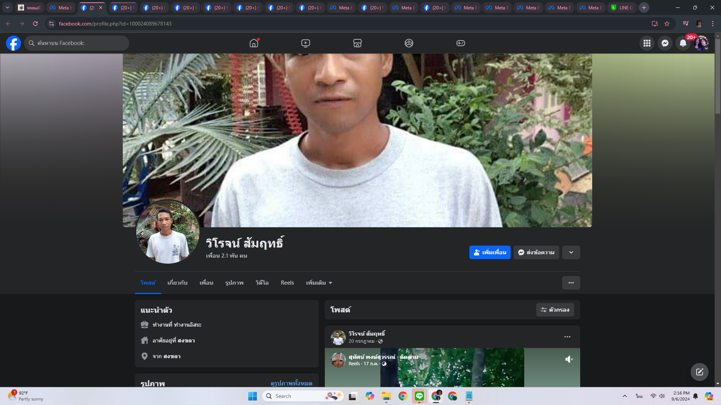The width and height of the screenshot is (721, 405).
Task: Open the Gaming icon in the top bar
Action: coord(460,43)
